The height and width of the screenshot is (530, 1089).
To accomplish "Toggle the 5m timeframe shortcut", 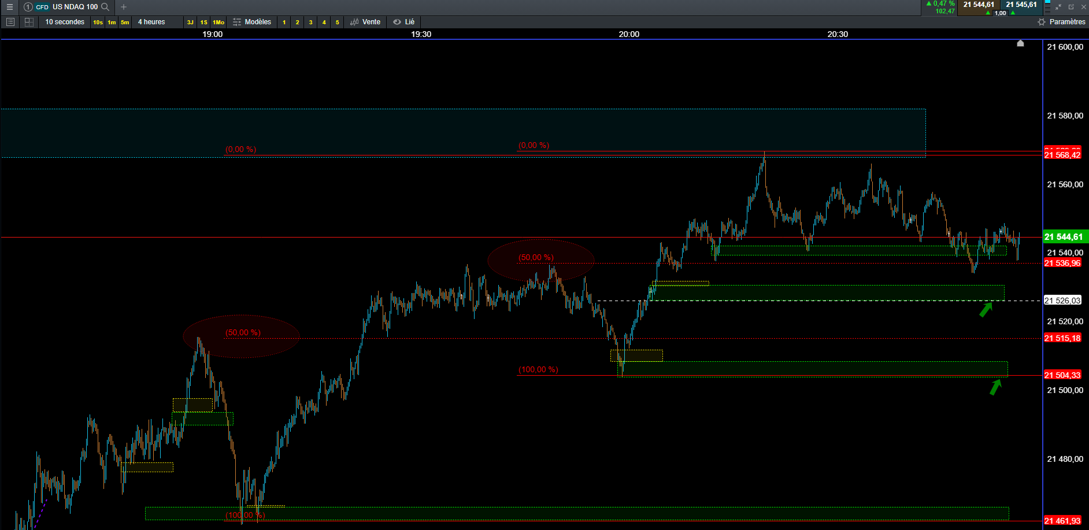I will coord(125,23).
